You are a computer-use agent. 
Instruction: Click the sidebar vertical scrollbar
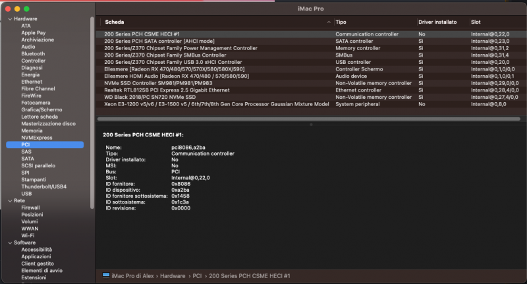[92, 113]
